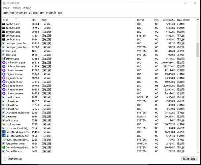
Task: Click the 150,752 K memory value
Action: point(169,124)
